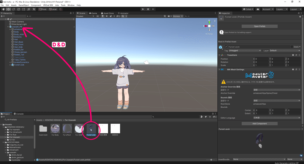Click the orientation gizmo in scene
Viewport: 304px width, 164px height.
[209, 26]
